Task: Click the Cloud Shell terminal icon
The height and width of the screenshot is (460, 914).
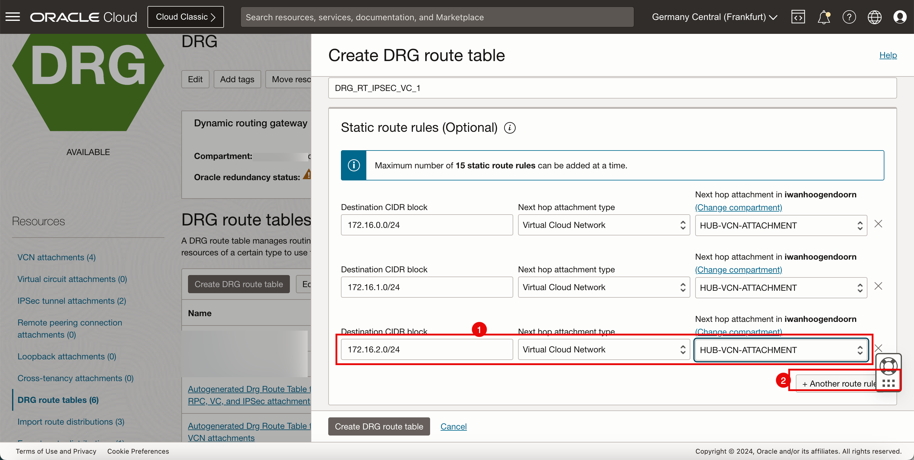Action: pyautogui.click(x=799, y=16)
